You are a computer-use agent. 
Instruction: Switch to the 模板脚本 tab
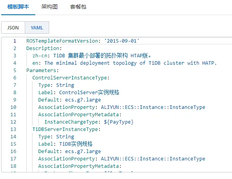[18, 7]
